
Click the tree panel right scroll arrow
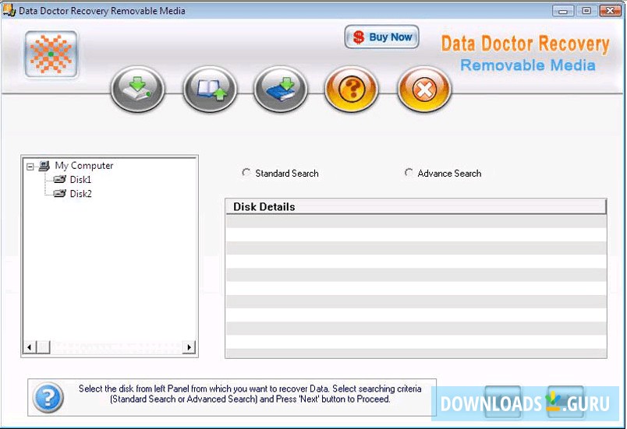coord(189,347)
